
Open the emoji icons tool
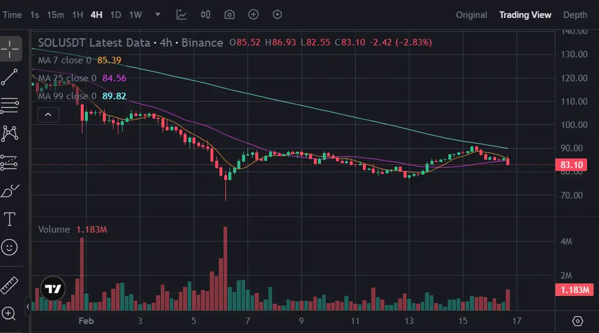coord(10,246)
